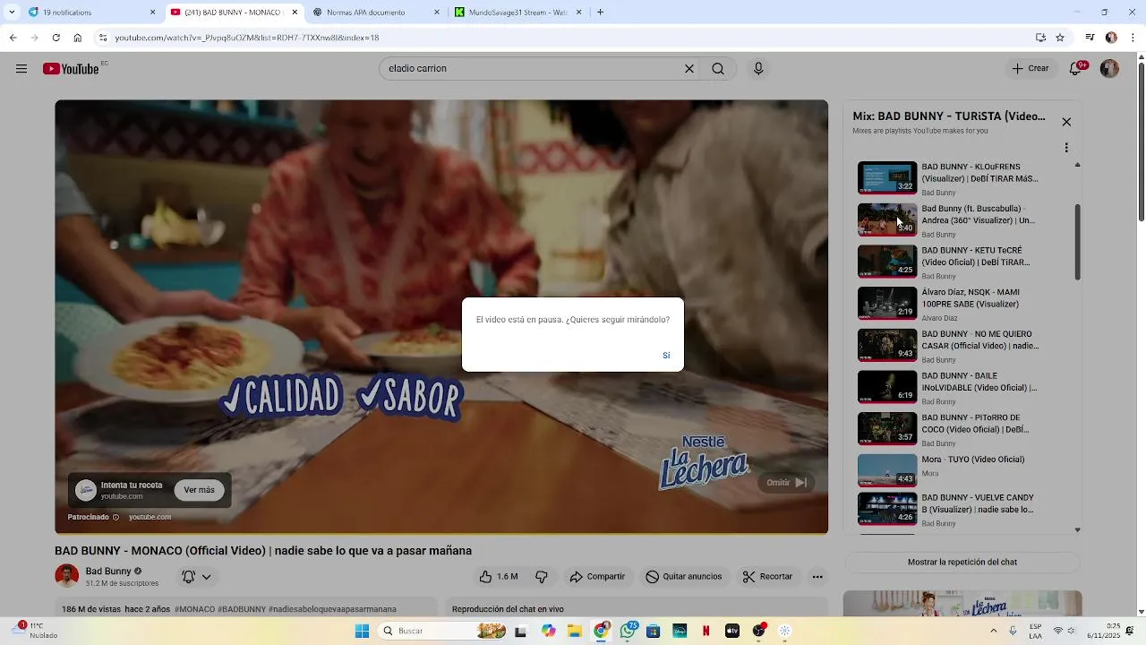Click the Recortar clip button
Screen dimensions: 1146x645
(x=767, y=577)
